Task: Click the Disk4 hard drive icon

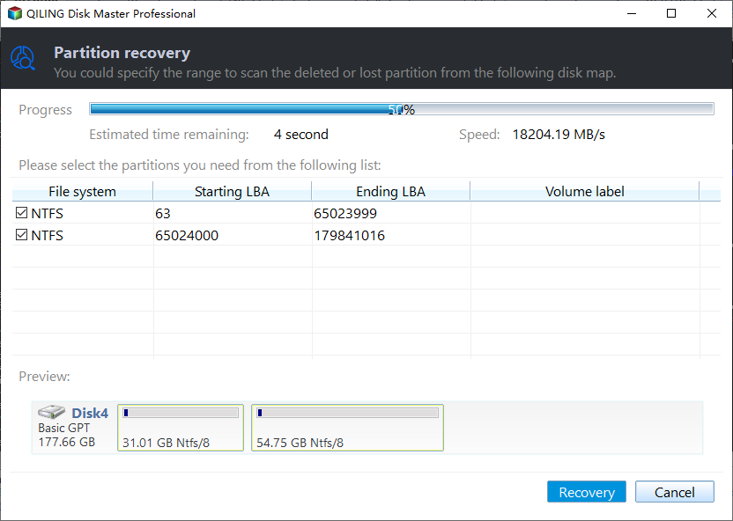Action: pos(51,412)
